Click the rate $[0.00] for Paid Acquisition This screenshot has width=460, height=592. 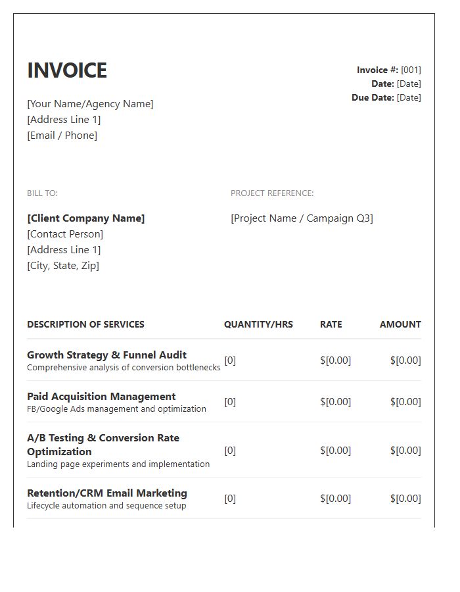[x=336, y=402]
